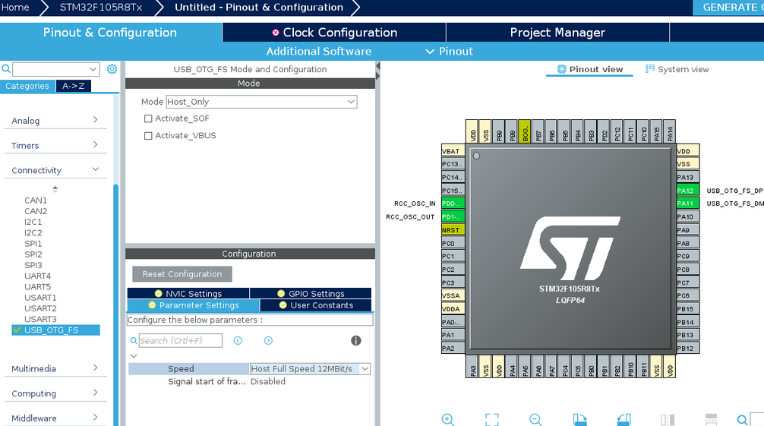Select pin VBAT on the chip
This screenshot has width=764, height=426.
(x=453, y=151)
